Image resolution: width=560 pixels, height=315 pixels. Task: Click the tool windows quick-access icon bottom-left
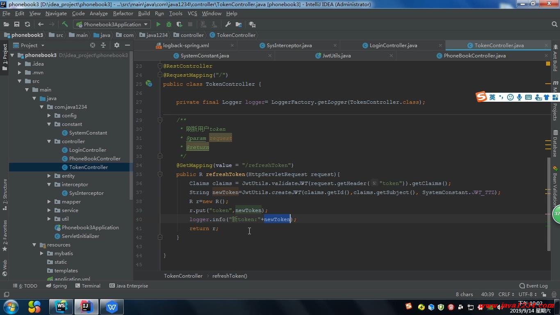coord(6,294)
